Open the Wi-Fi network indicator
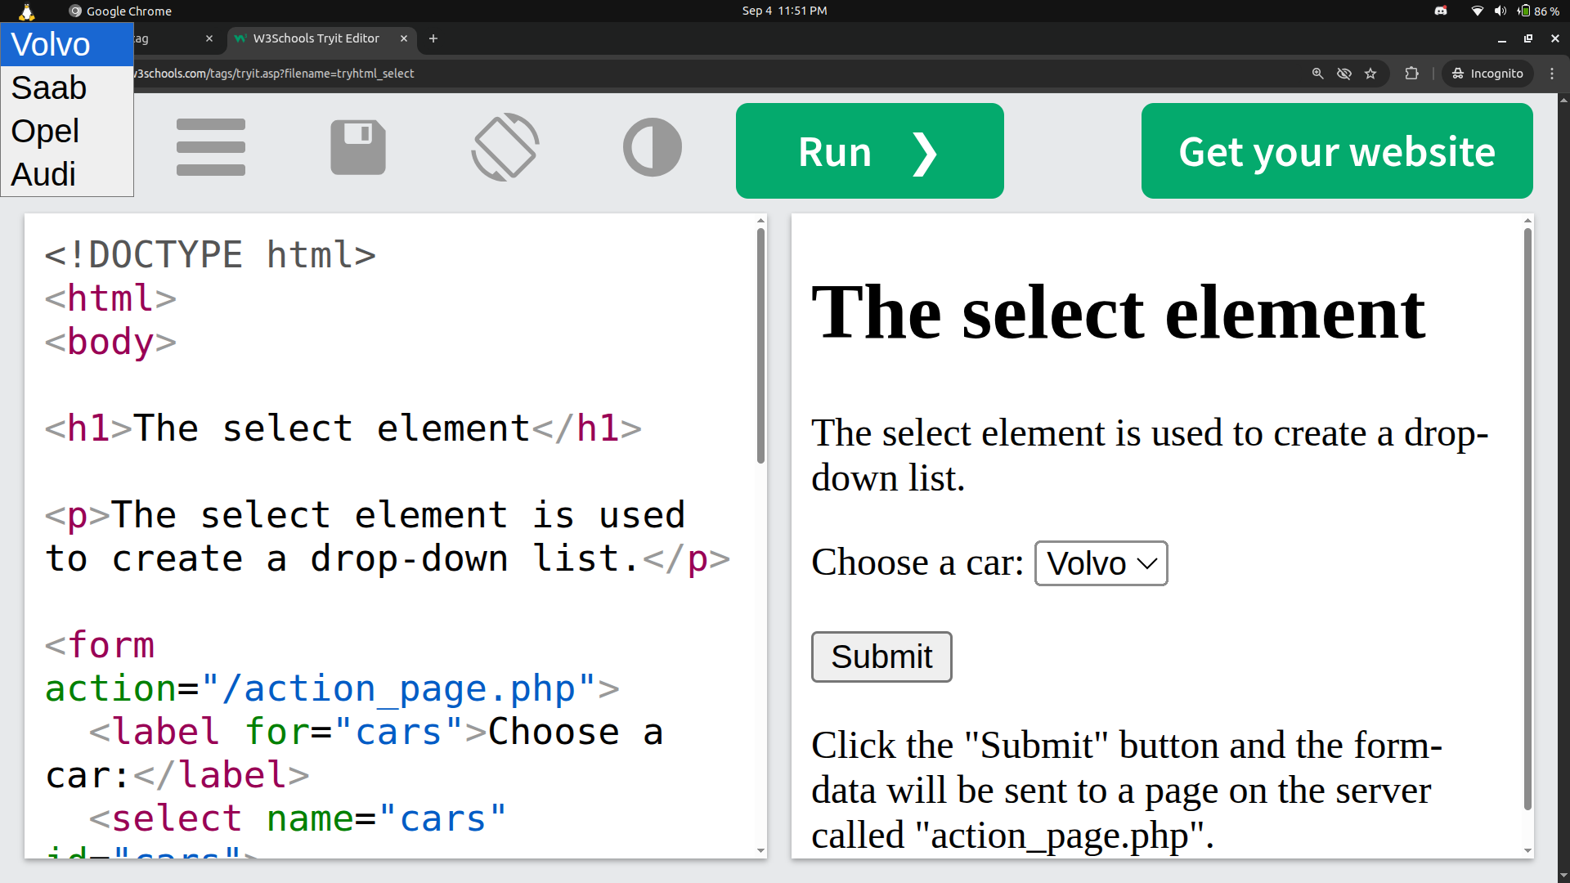The width and height of the screenshot is (1570, 883). (x=1477, y=11)
